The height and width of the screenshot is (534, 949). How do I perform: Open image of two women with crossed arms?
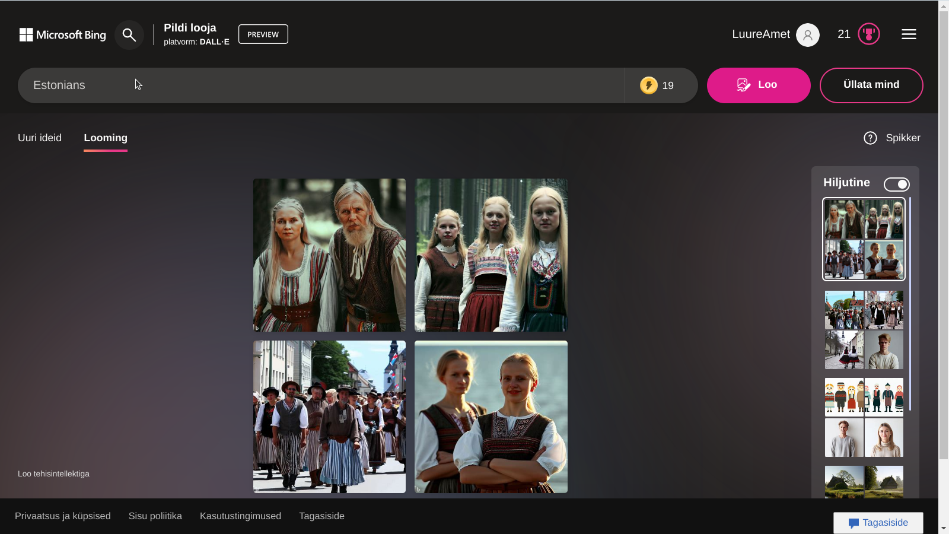pos(491,417)
